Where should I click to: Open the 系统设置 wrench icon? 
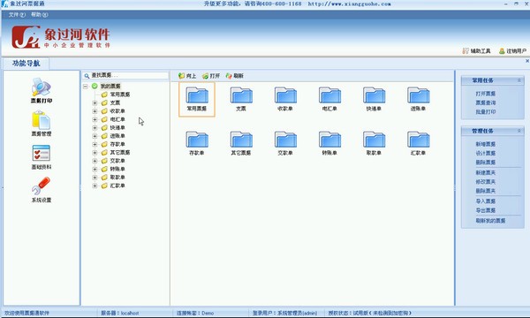tap(42, 185)
